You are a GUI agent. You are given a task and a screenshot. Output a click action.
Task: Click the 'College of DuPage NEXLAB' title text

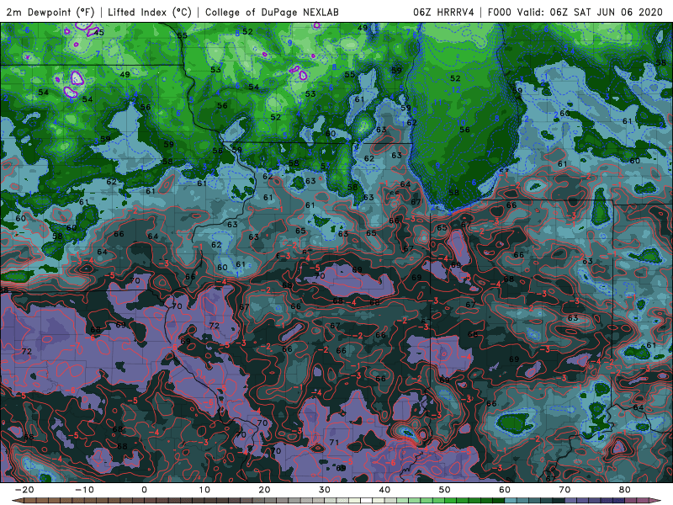(x=272, y=12)
